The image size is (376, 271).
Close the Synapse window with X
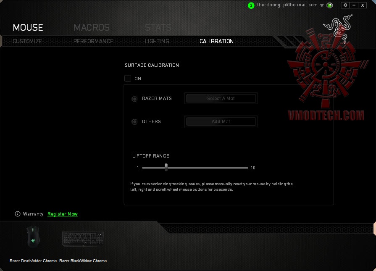pos(363,5)
